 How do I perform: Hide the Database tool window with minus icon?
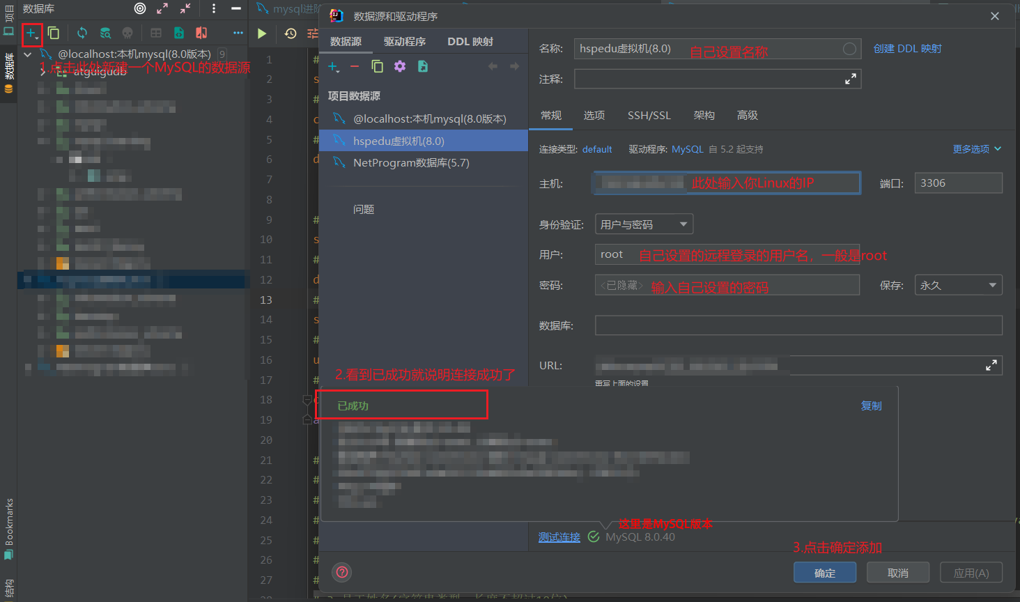236,8
